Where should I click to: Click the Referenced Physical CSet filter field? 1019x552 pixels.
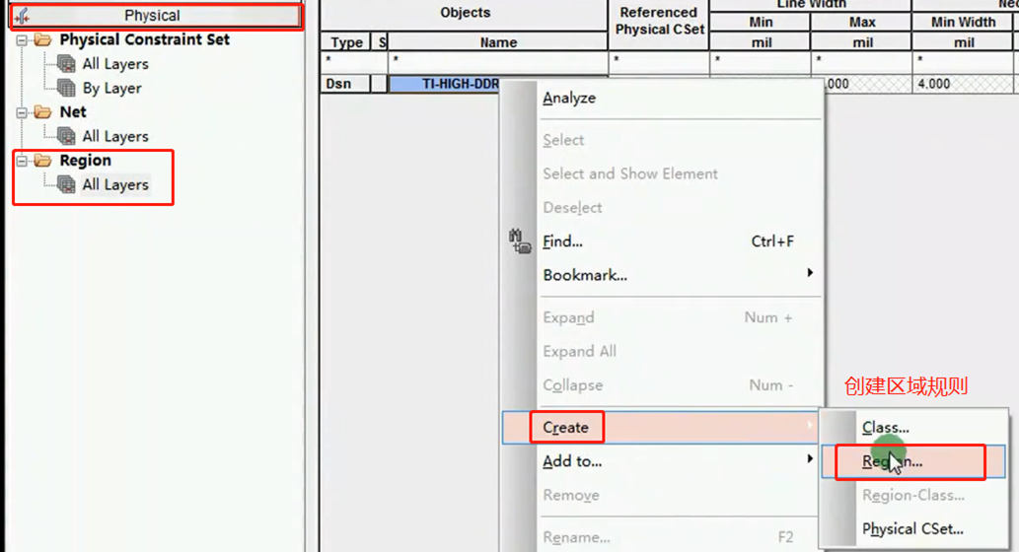coord(659,60)
